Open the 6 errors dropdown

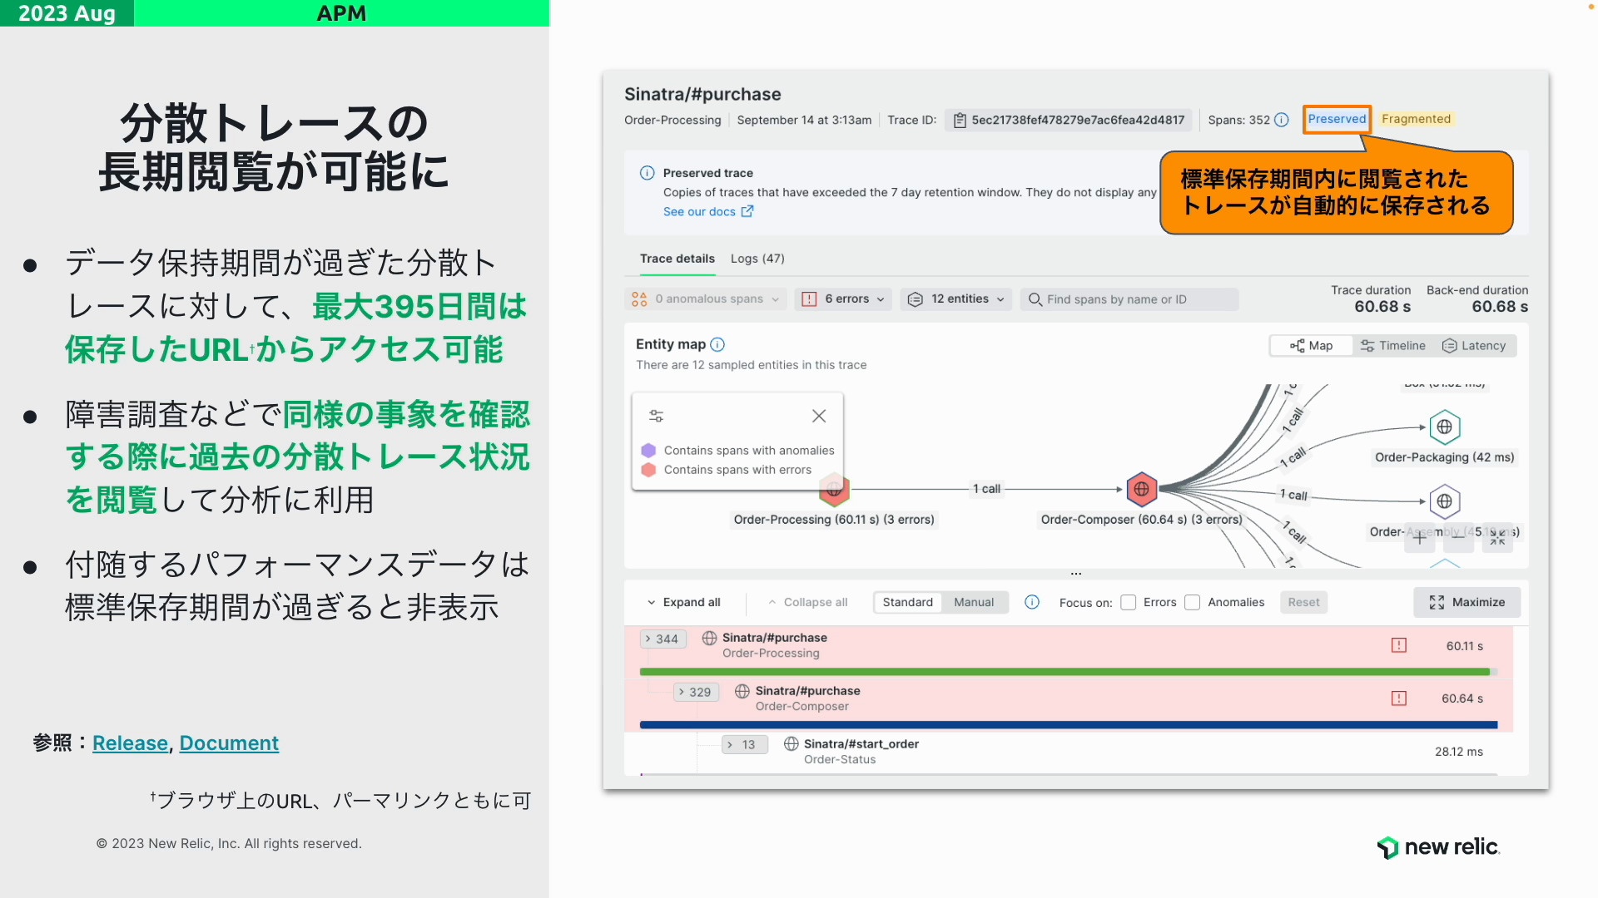pyautogui.click(x=844, y=299)
